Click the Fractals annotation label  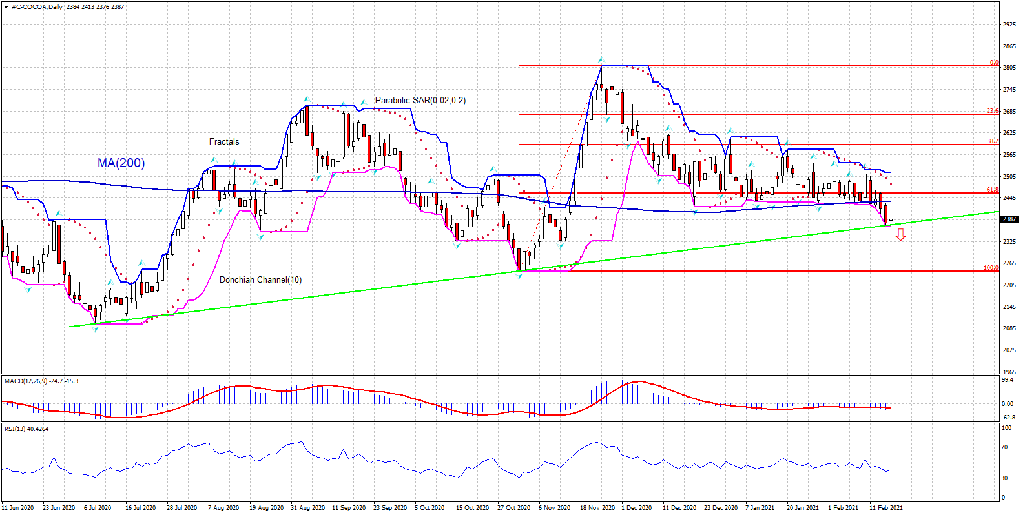pos(224,141)
